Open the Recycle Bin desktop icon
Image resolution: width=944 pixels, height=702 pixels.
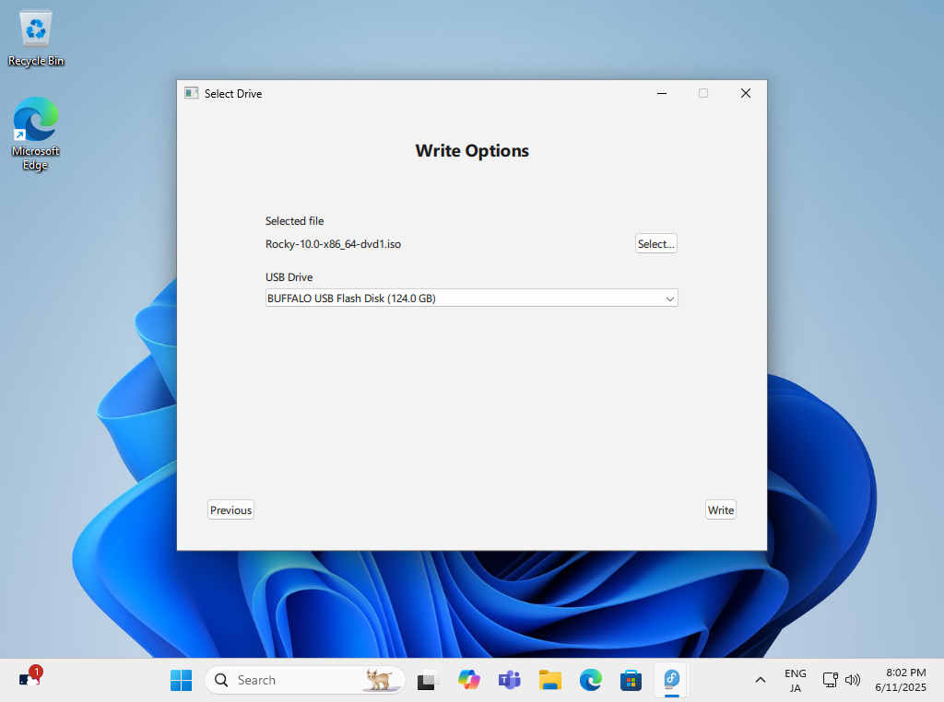[x=36, y=39]
